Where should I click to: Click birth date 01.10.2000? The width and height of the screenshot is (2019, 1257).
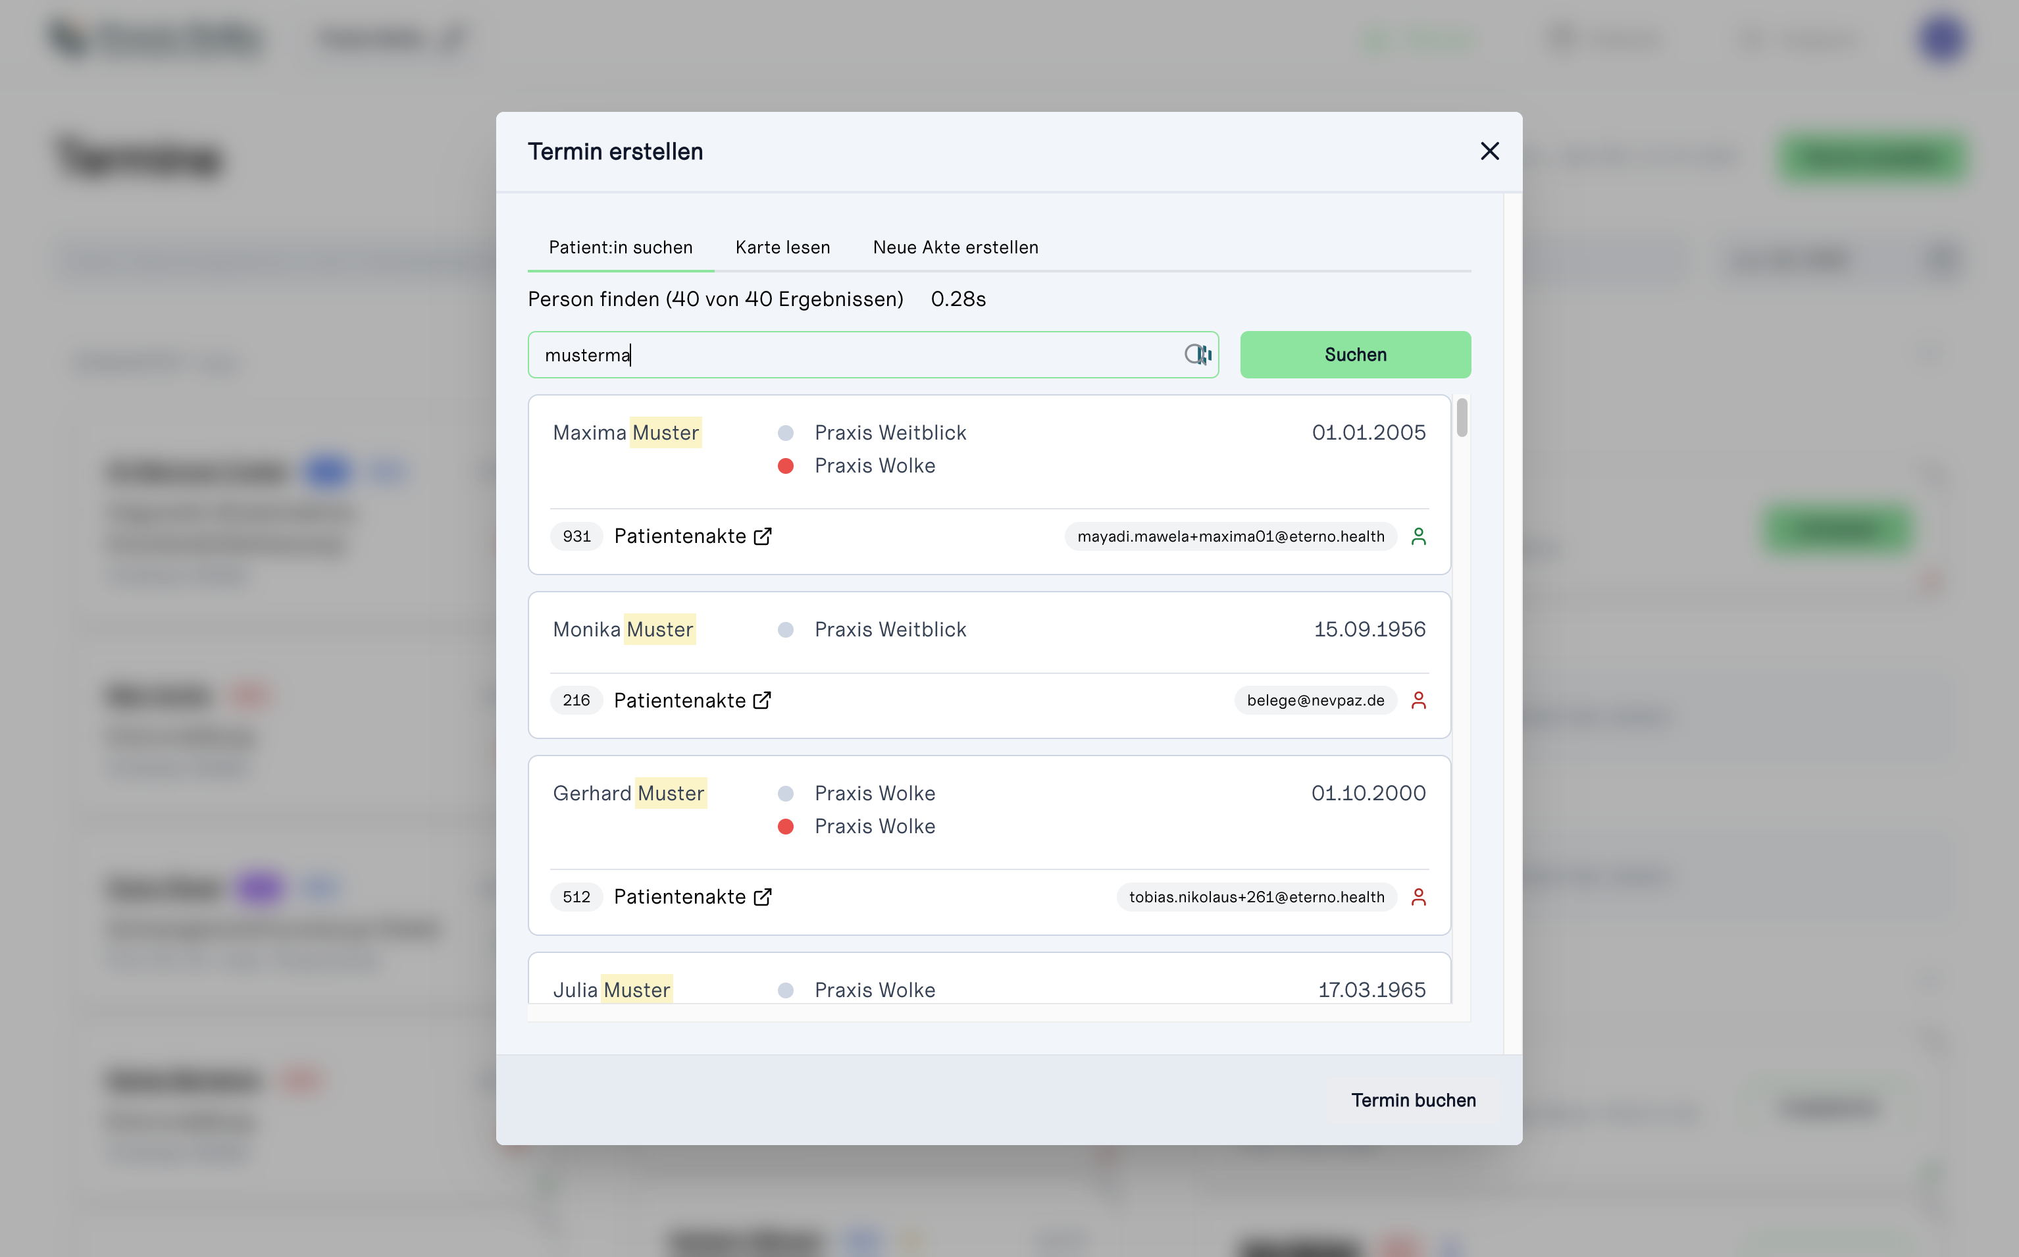1368,793
